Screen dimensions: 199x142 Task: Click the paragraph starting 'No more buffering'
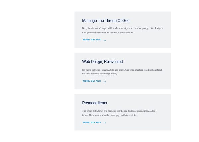122,71
